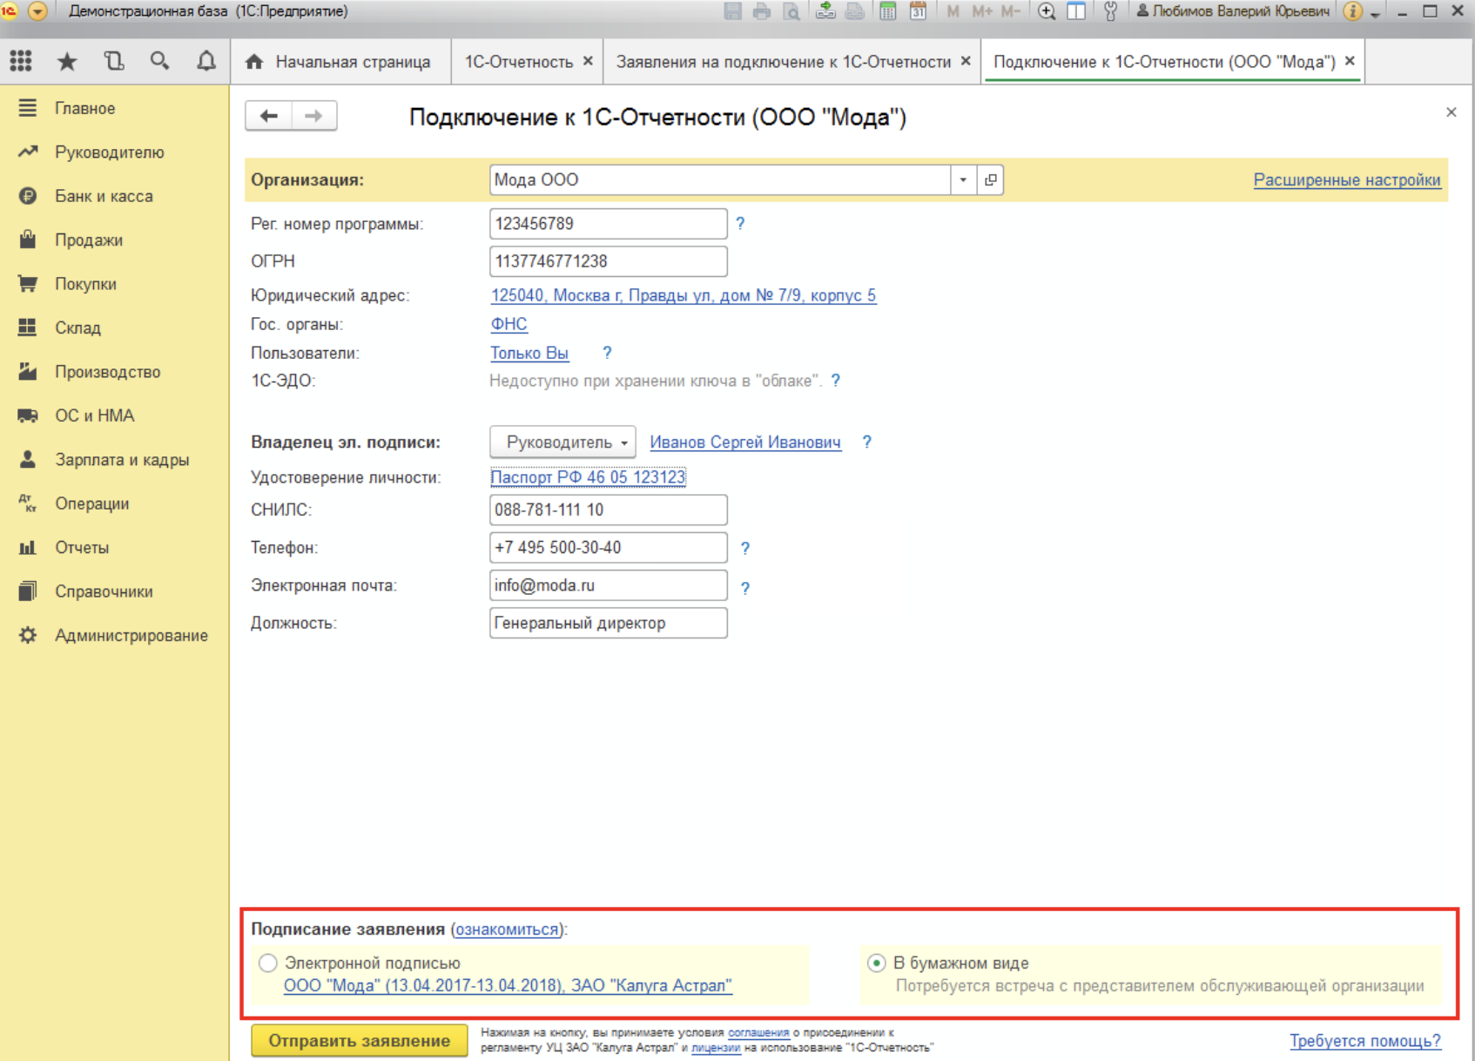Screen dimensions: 1475x1061
Task: Open the calendar icon in title bar
Action: tap(918, 11)
